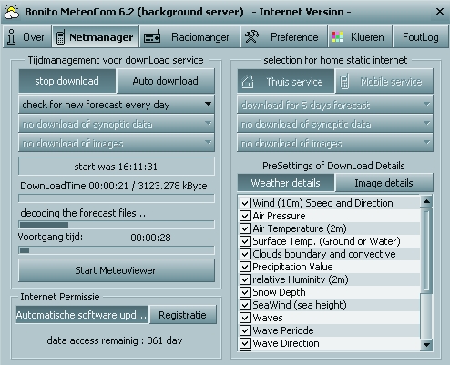Click the phone icon on Netmanager tab

coord(60,37)
